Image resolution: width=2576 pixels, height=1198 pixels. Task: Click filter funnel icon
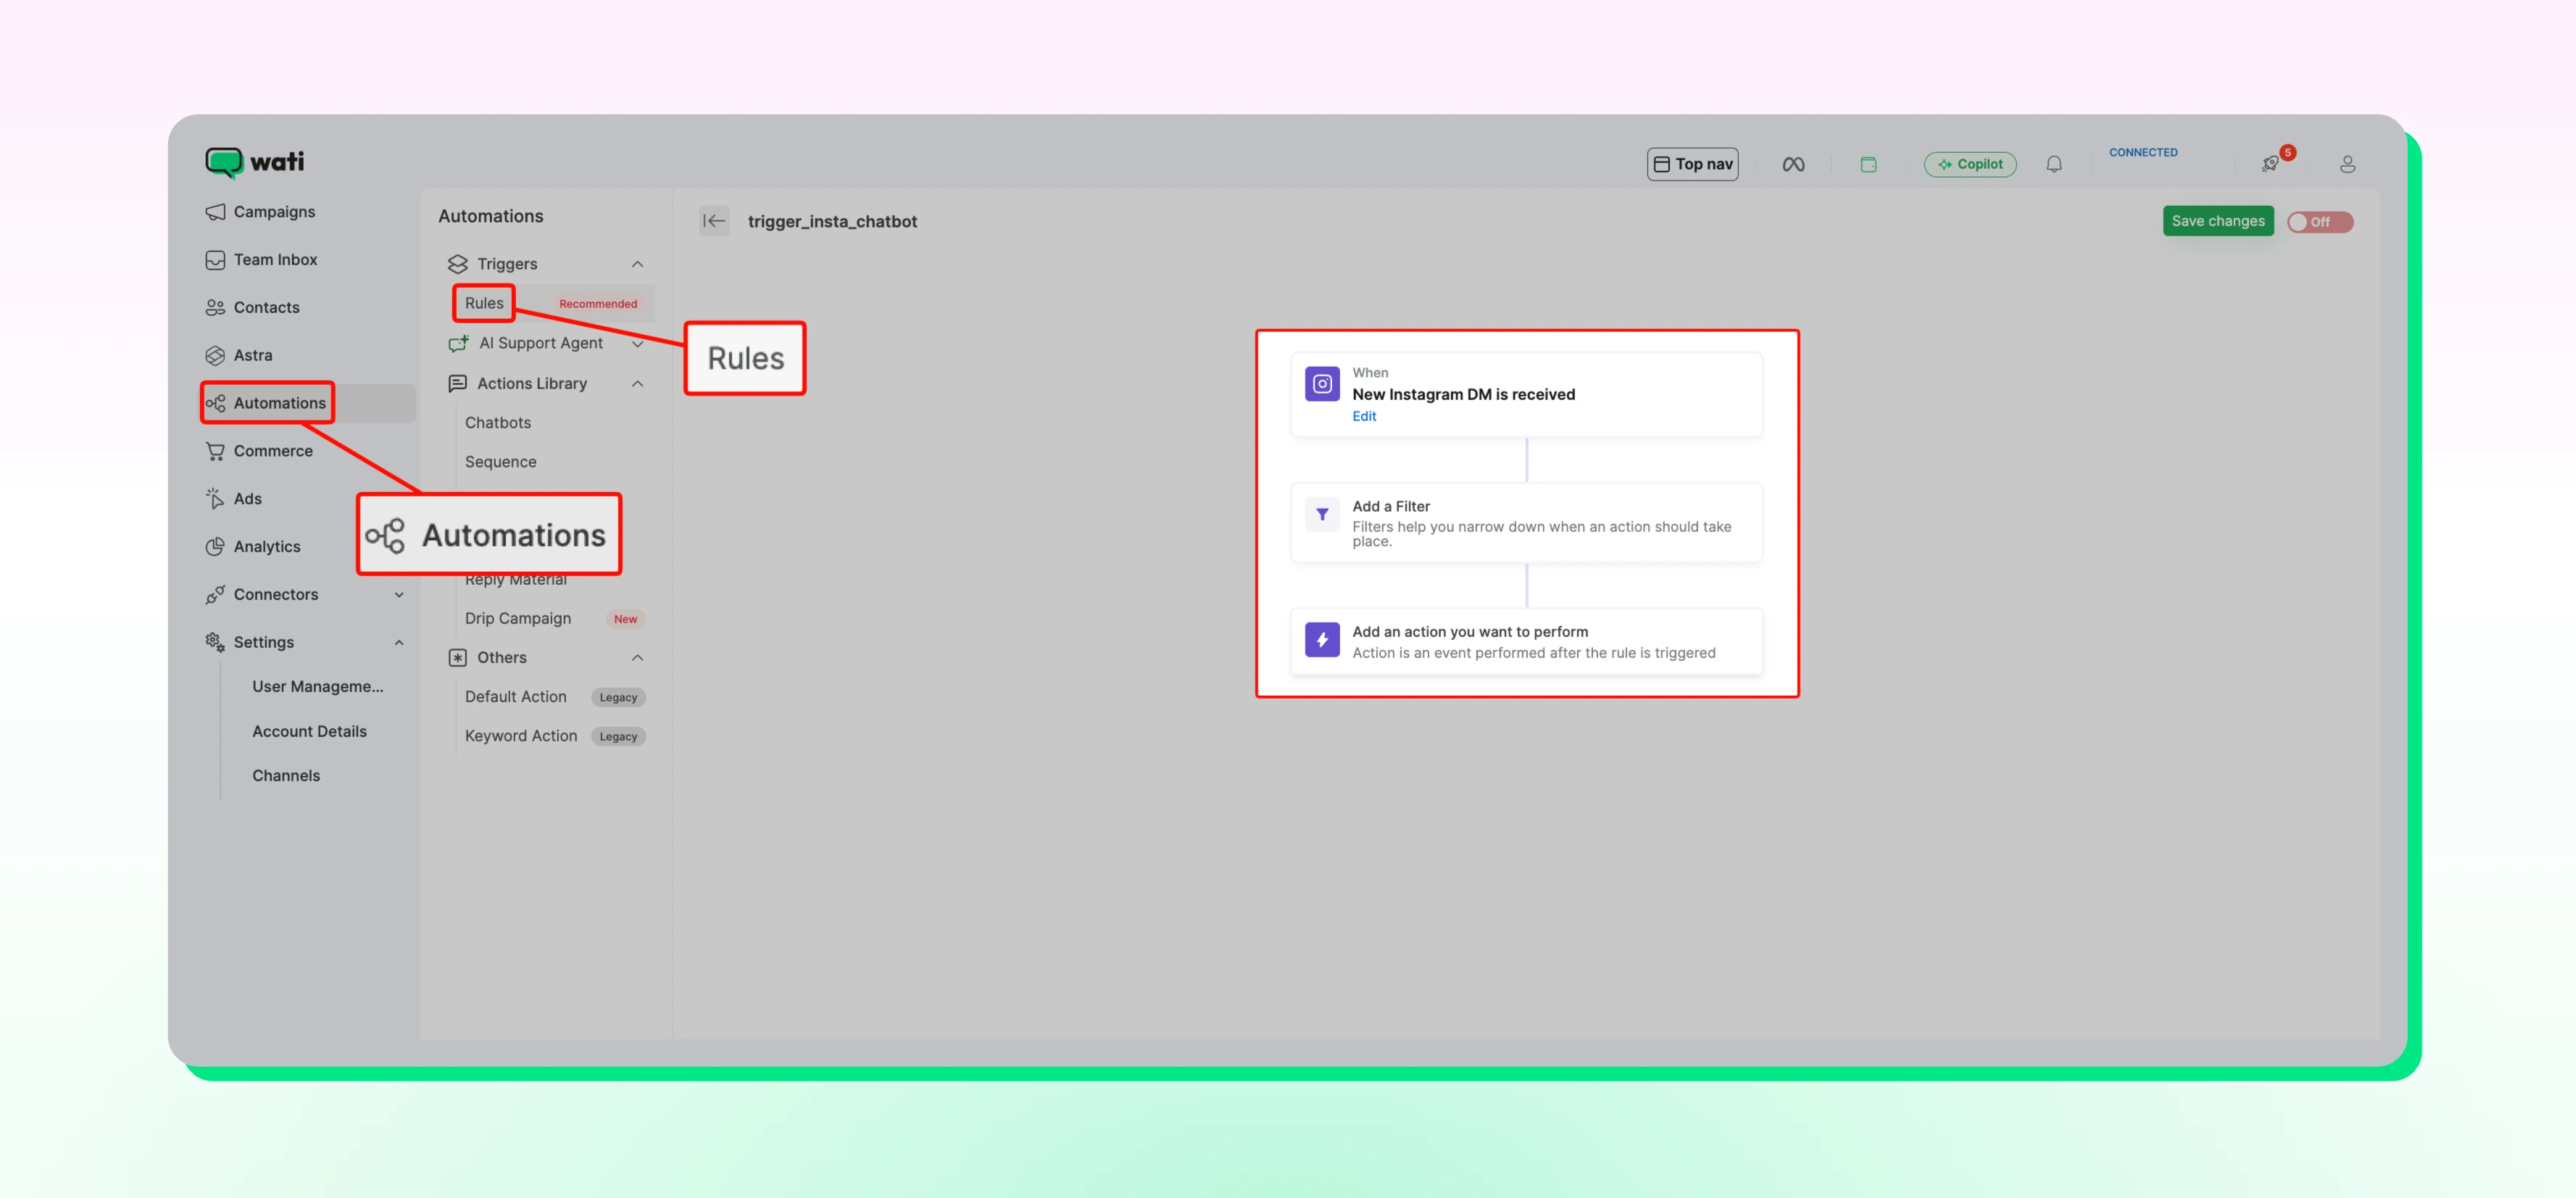click(x=1322, y=515)
